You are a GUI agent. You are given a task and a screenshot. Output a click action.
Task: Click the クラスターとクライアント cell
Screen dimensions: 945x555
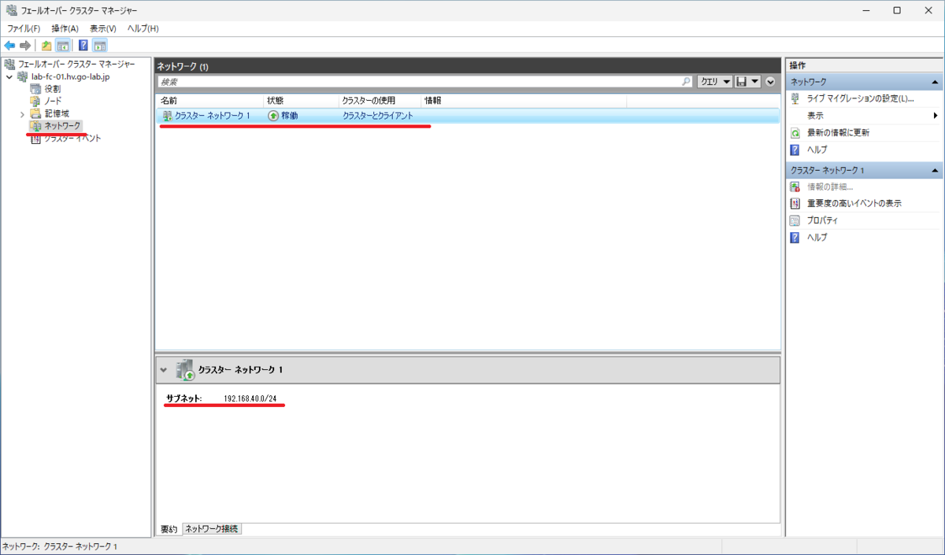[x=378, y=116]
